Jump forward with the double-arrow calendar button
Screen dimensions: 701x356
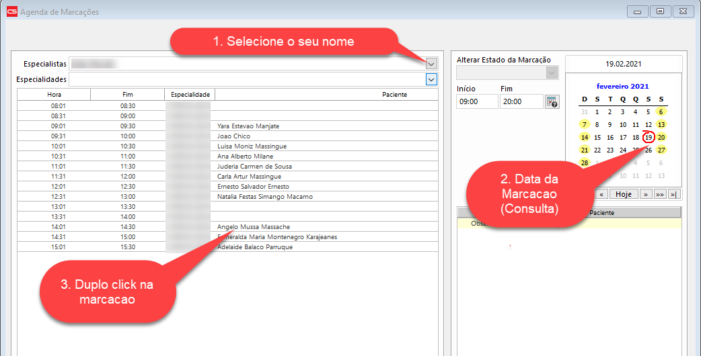(x=659, y=194)
